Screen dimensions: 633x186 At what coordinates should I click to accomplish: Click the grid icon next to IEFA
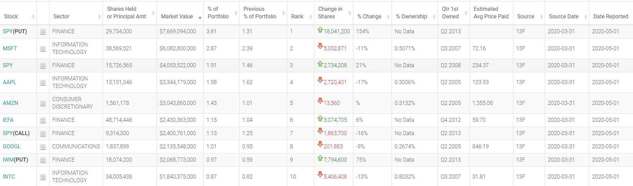[43, 120]
